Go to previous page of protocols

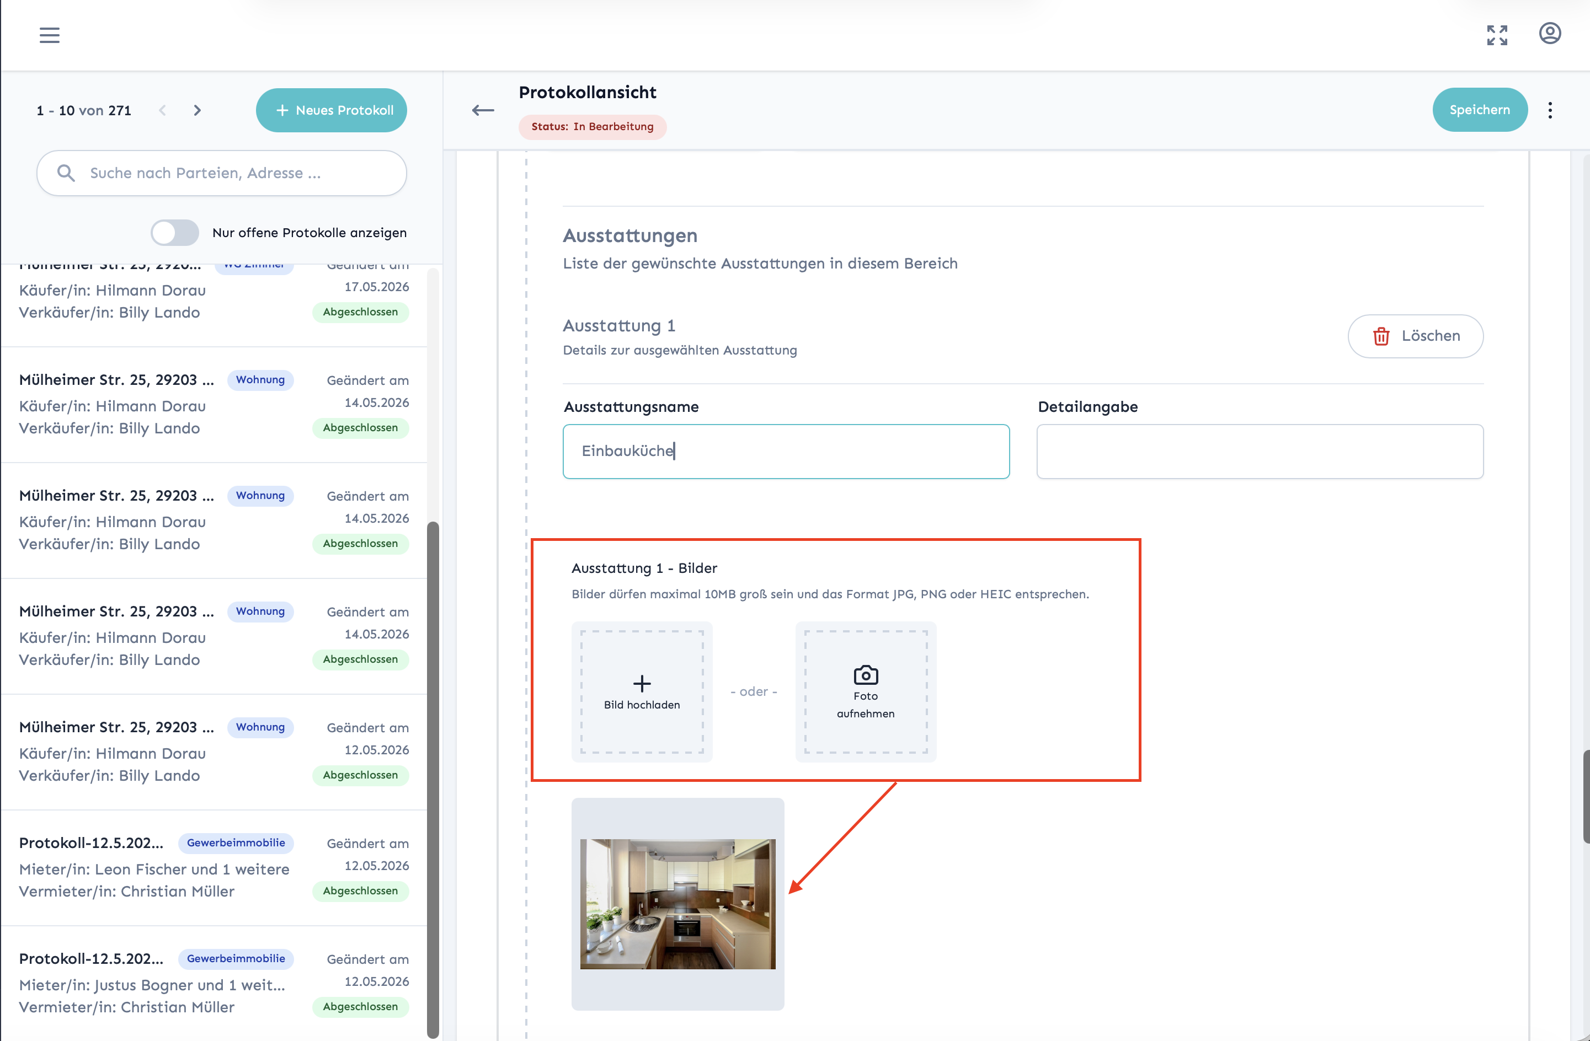pos(162,110)
